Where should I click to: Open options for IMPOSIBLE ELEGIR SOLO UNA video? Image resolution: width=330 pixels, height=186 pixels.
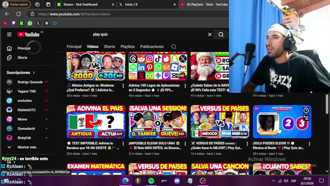pos(185,144)
